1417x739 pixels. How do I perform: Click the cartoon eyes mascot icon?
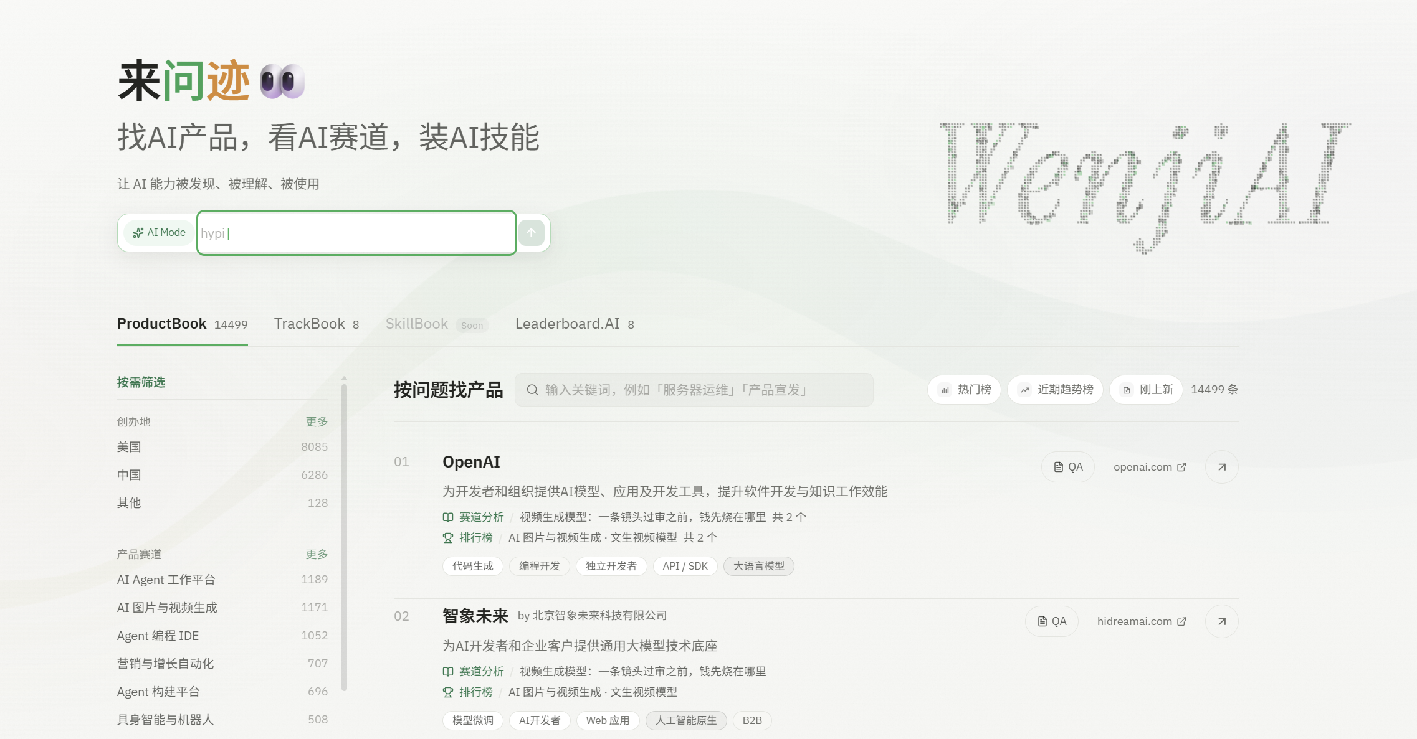click(x=282, y=82)
